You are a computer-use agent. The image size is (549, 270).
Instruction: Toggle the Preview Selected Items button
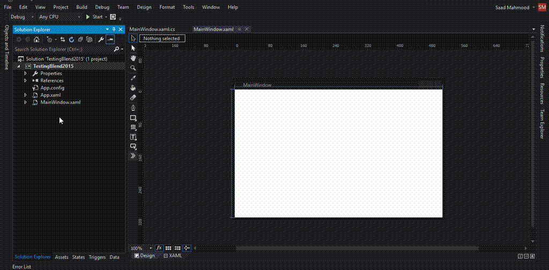click(x=110, y=40)
